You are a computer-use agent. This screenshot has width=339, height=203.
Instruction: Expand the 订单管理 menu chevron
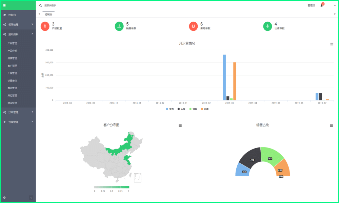point(33,112)
